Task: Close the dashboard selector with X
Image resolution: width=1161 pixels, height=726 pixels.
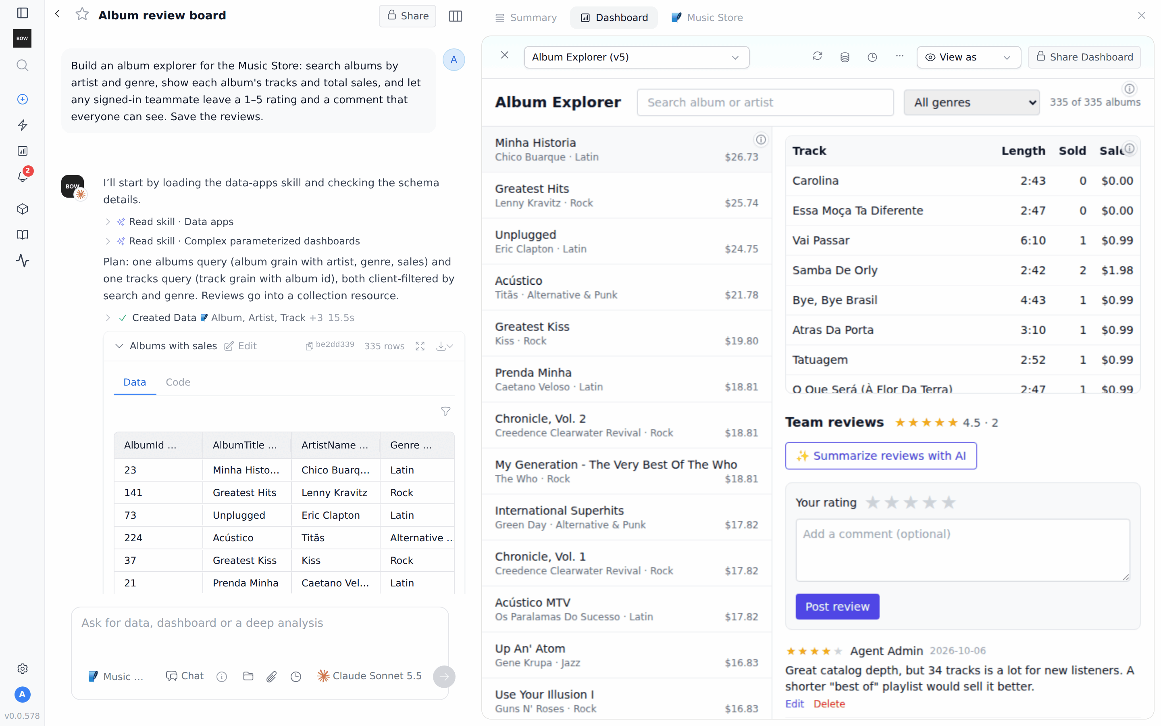Action: pos(505,55)
